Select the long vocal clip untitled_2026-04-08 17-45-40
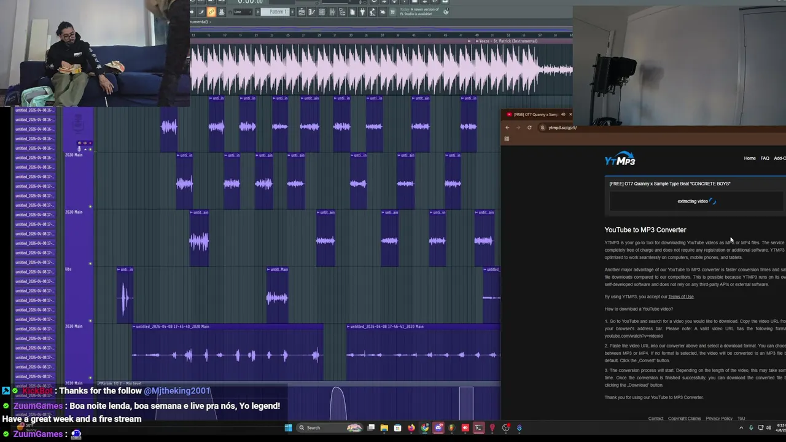Viewport: 786px width, 442px height. coord(227,352)
